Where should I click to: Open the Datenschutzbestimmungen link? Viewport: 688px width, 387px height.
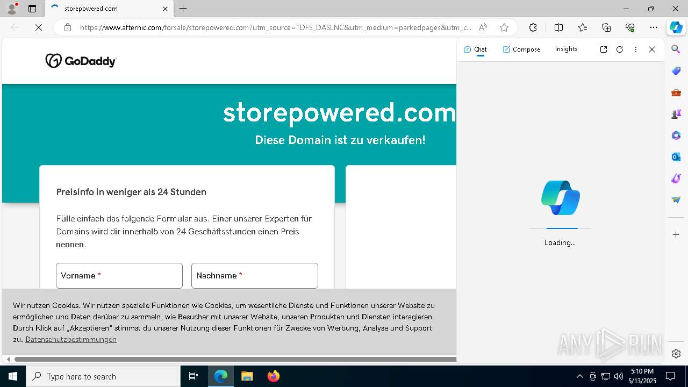coord(71,339)
